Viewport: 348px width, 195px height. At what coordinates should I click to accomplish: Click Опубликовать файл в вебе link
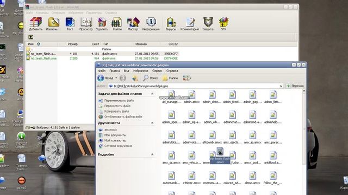(123, 116)
